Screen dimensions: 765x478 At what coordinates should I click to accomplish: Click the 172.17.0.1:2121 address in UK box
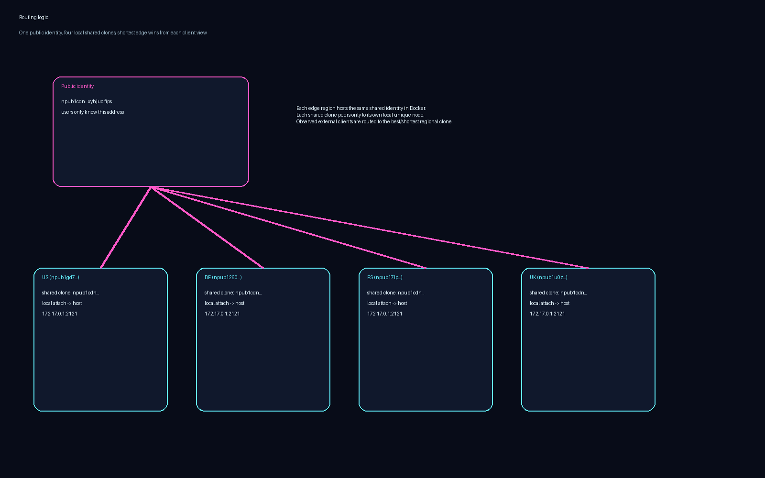pyautogui.click(x=547, y=314)
